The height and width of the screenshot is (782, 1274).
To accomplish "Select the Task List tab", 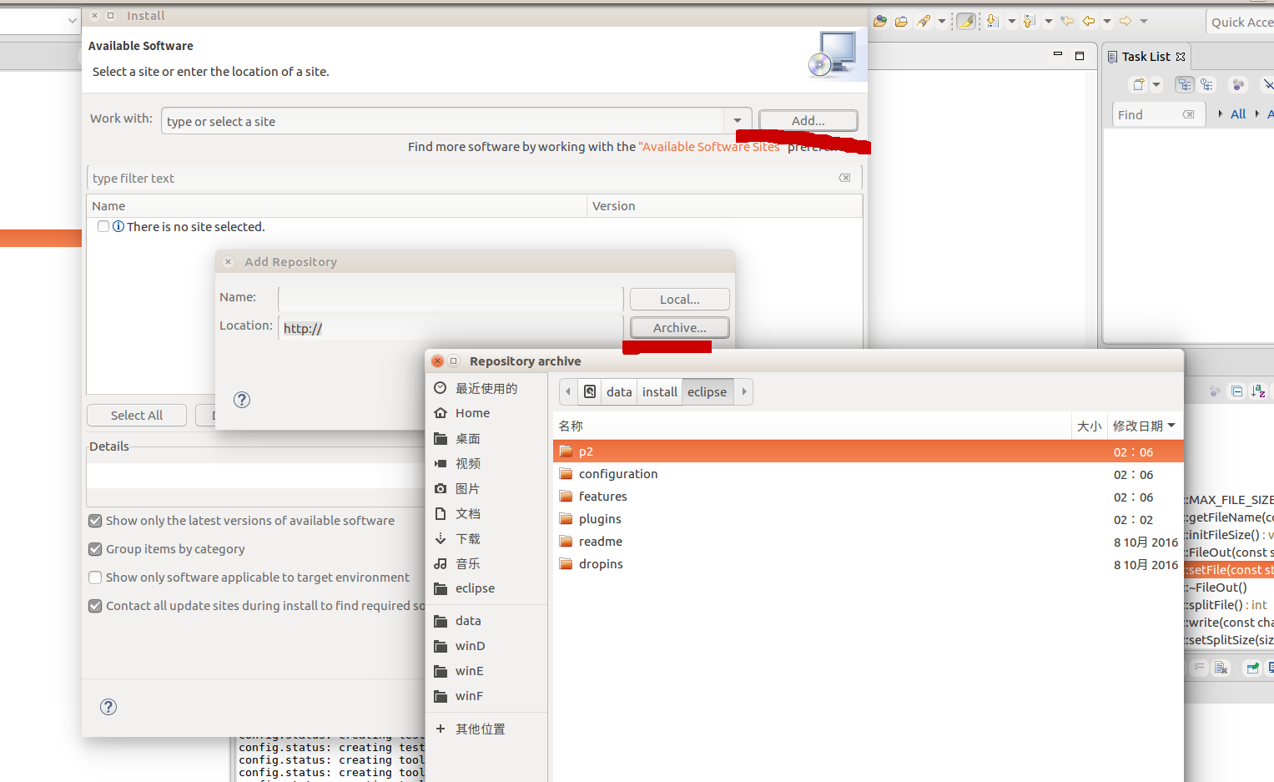I will click(x=1146, y=57).
